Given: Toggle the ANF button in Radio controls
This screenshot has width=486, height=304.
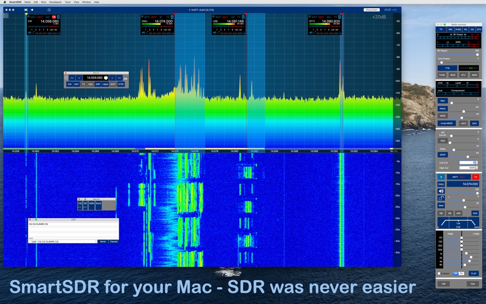Looking at the screenshot, I should coord(458,213).
